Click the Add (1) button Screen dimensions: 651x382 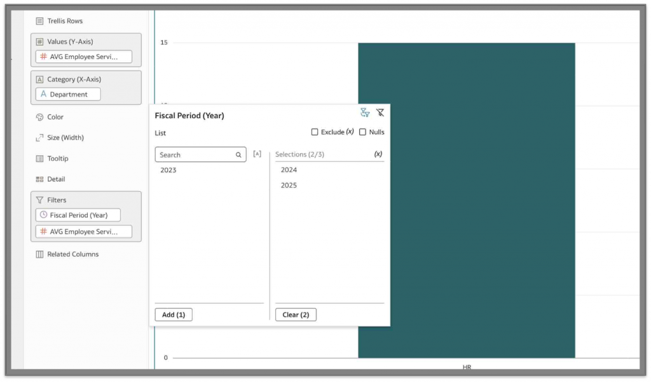click(x=173, y=314)
